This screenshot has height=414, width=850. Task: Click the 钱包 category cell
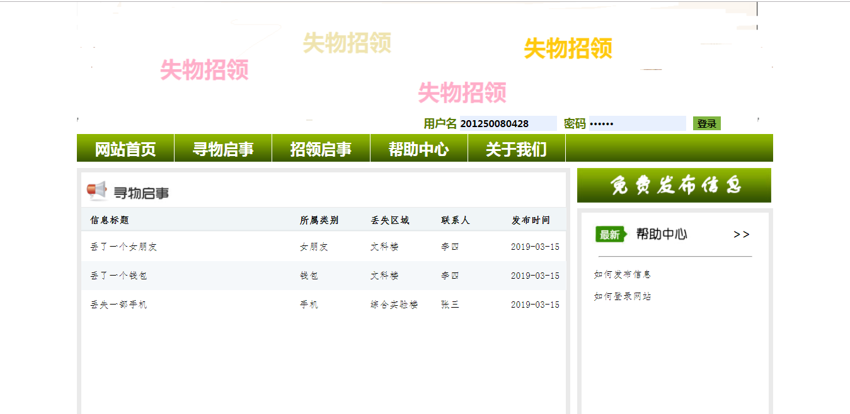pos(309,276)
